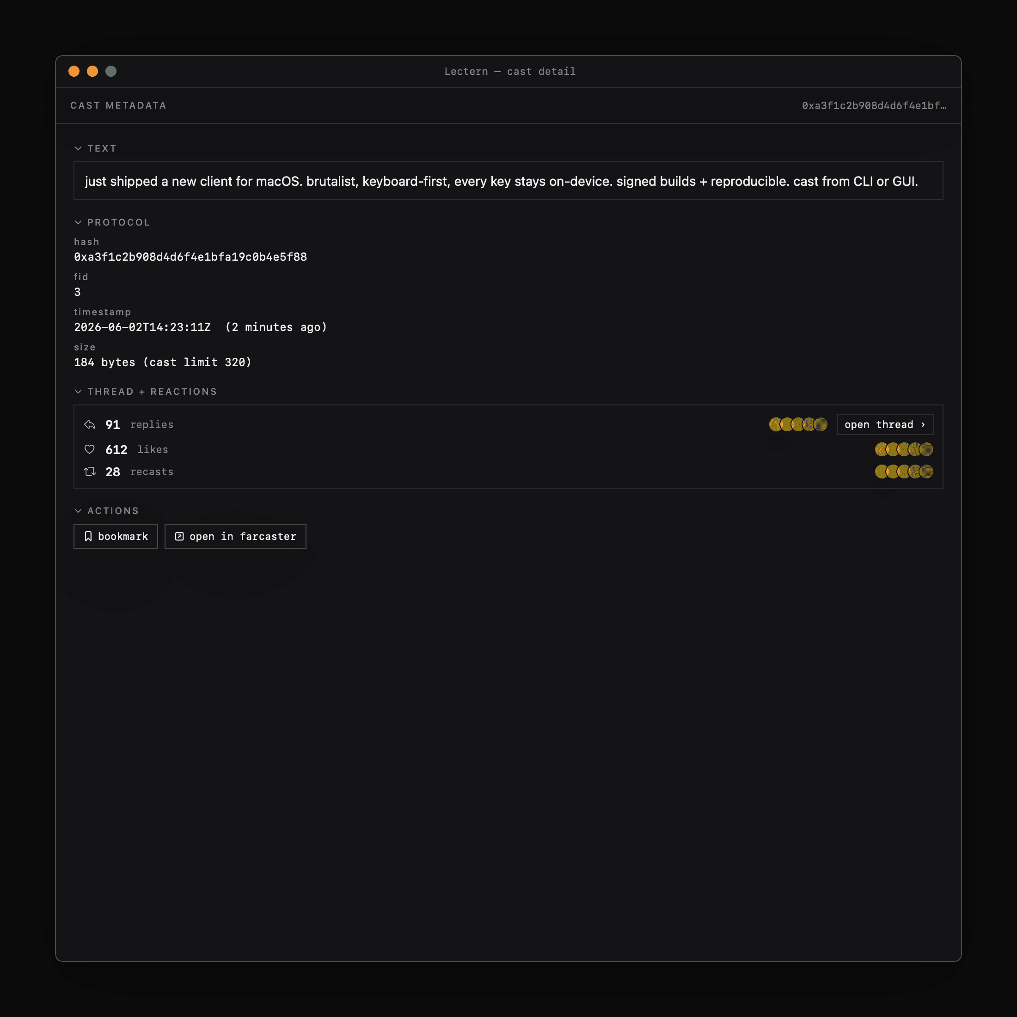This screenshot has width=1017, height=1017.
Task: Click the recast icon beside 28
Action: pos(90,472)
